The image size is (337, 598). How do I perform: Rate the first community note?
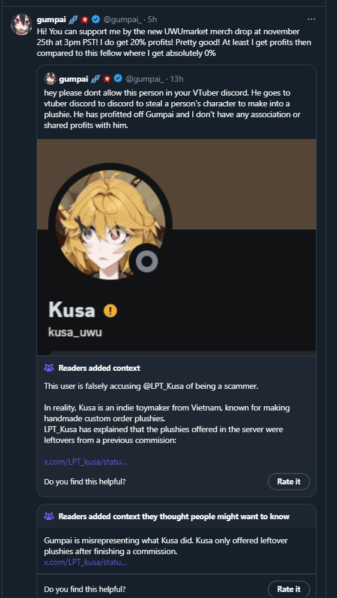click(288, 481)
